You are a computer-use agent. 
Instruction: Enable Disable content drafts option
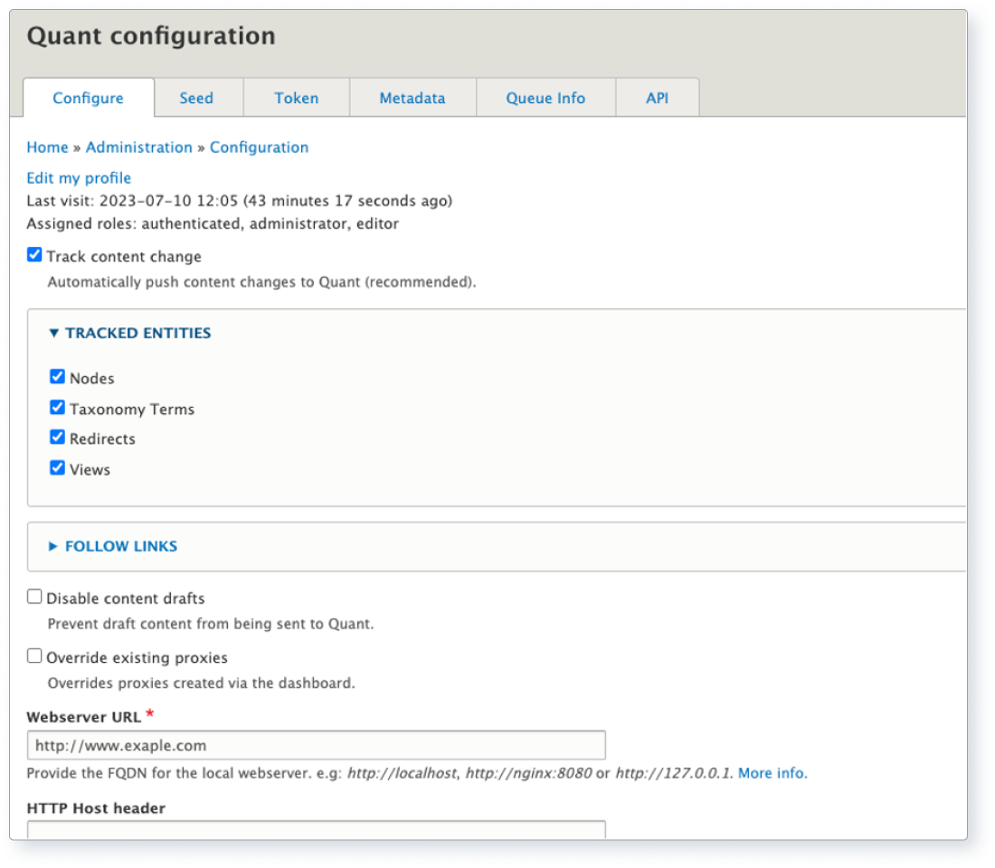pos(34,595)
